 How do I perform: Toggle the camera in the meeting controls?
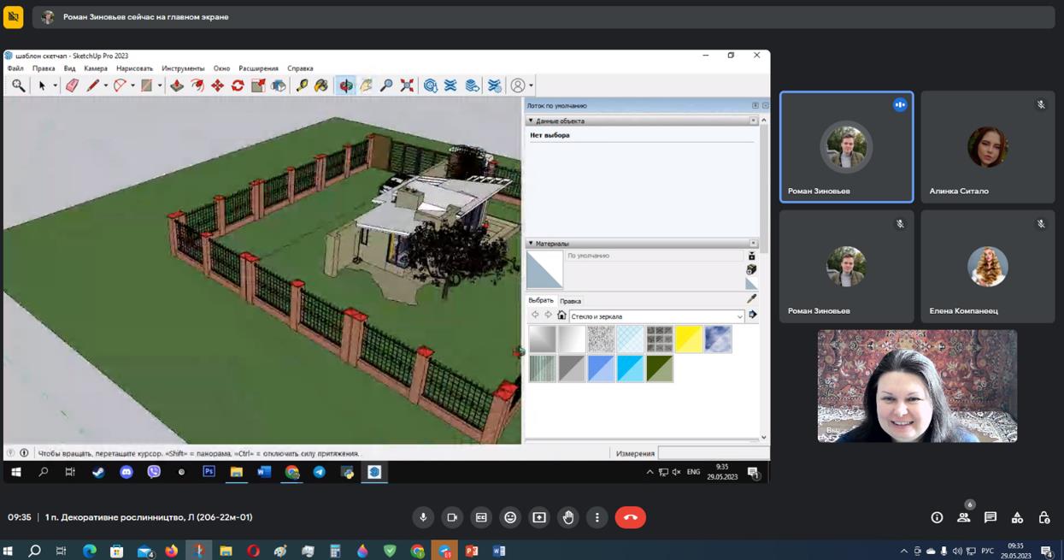coord(452,517)
